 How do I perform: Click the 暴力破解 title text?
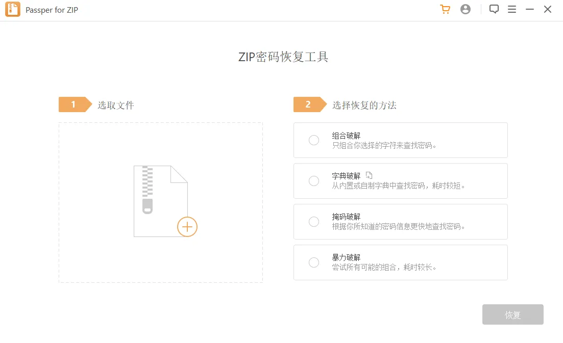point(346,257)
